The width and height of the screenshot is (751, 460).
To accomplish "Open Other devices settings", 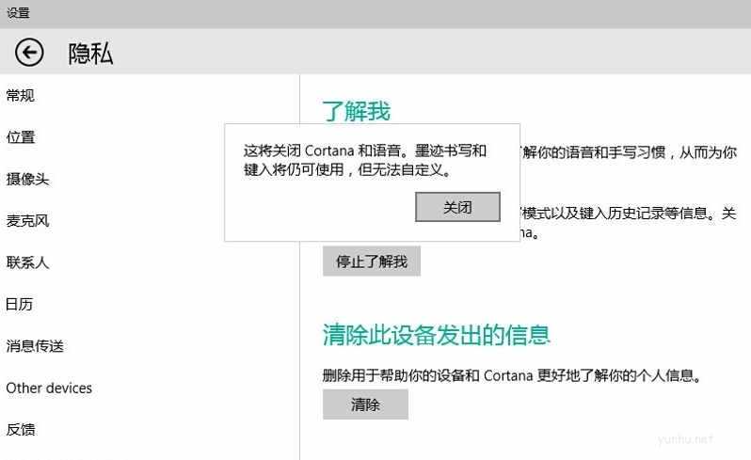I will click(49, 388).
